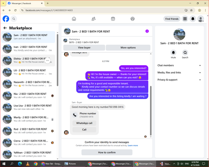Viewport: 209px width, 167px height.
Task: Open Windows search from the taskbar
Action: coord(12,164)
